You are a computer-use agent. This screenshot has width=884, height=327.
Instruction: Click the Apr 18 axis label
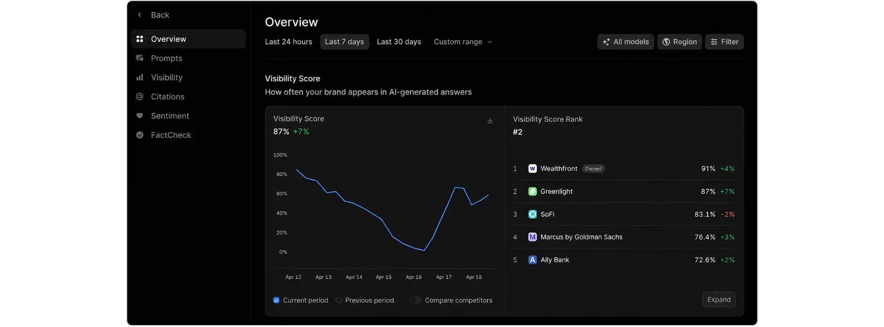[474, 277]
